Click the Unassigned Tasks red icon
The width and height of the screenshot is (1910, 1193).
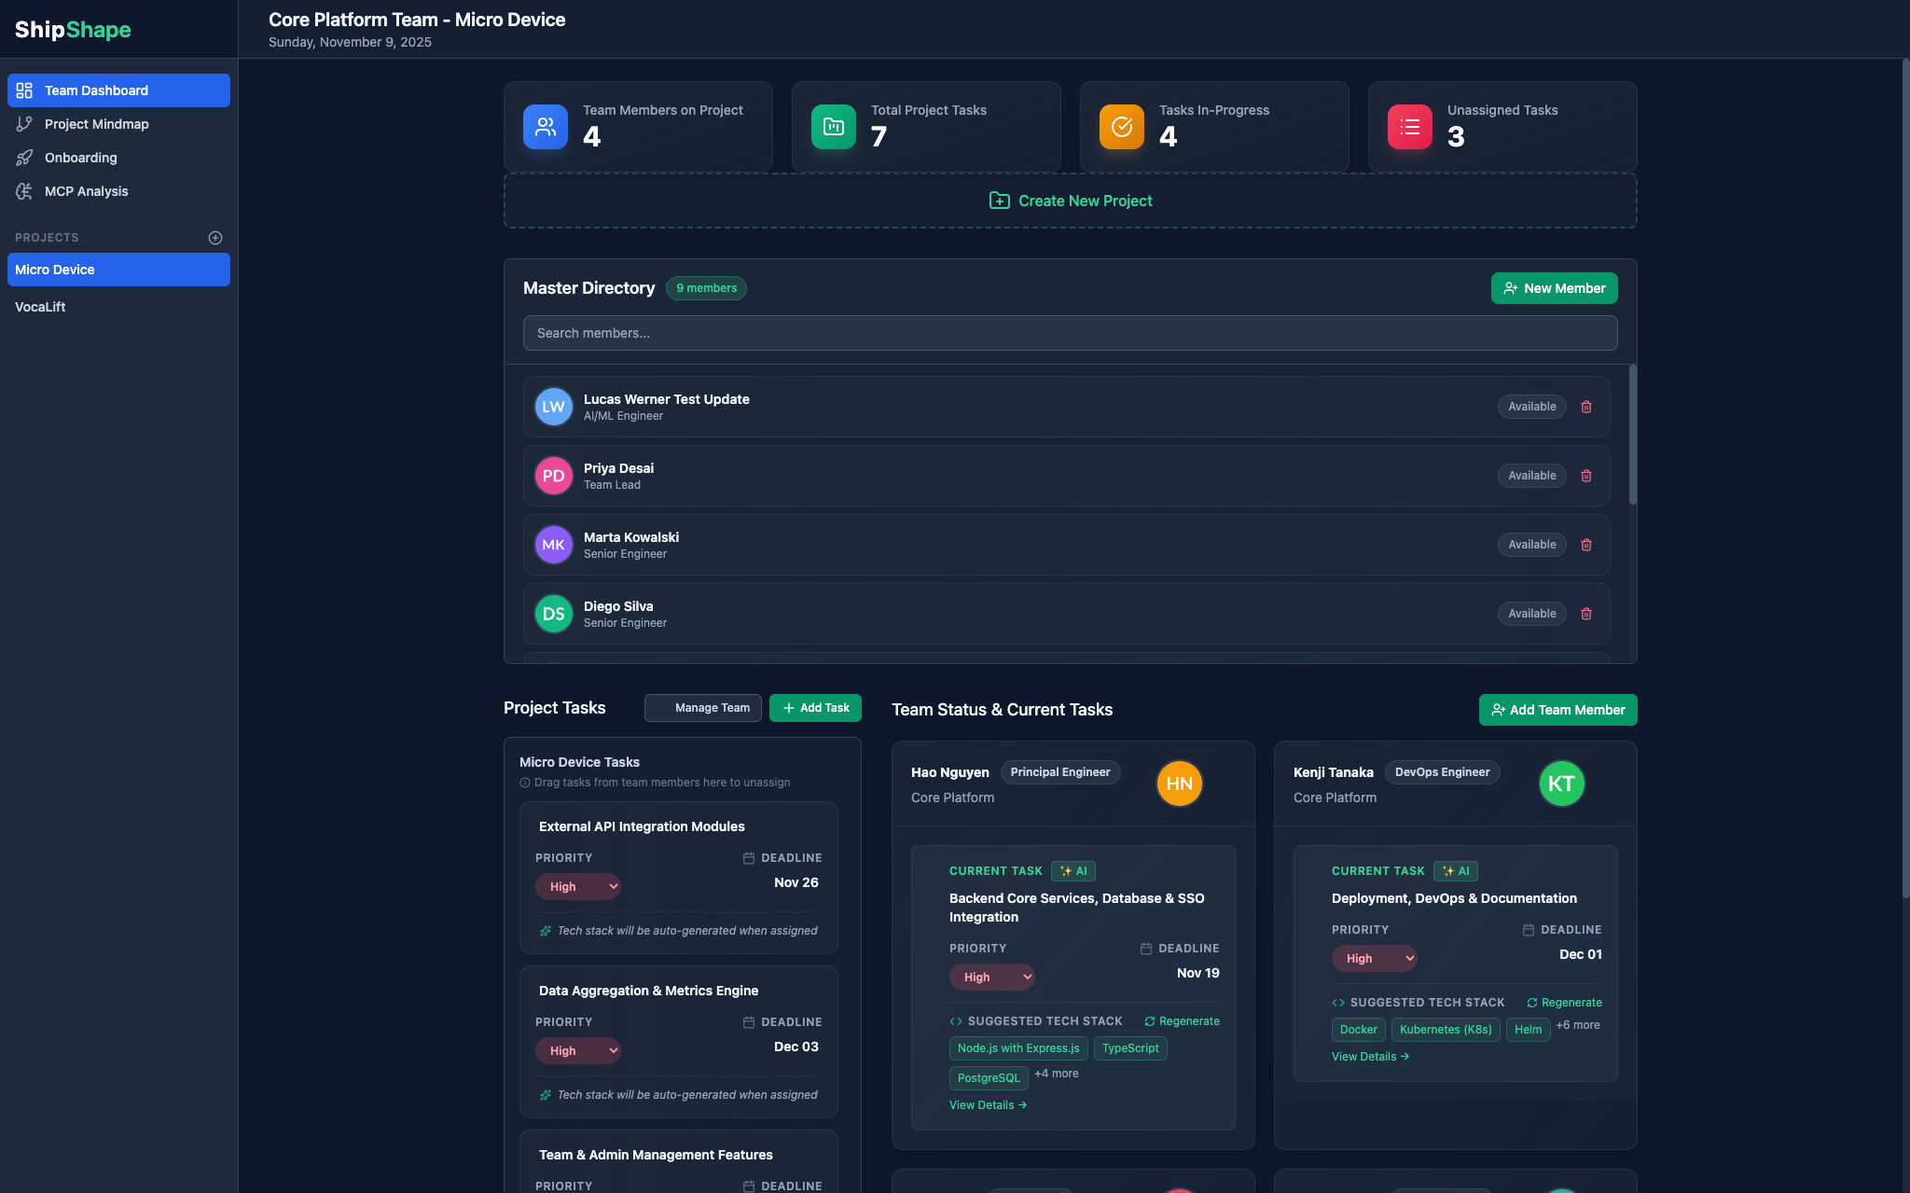pyautogui.click(x=1409, y=127)
